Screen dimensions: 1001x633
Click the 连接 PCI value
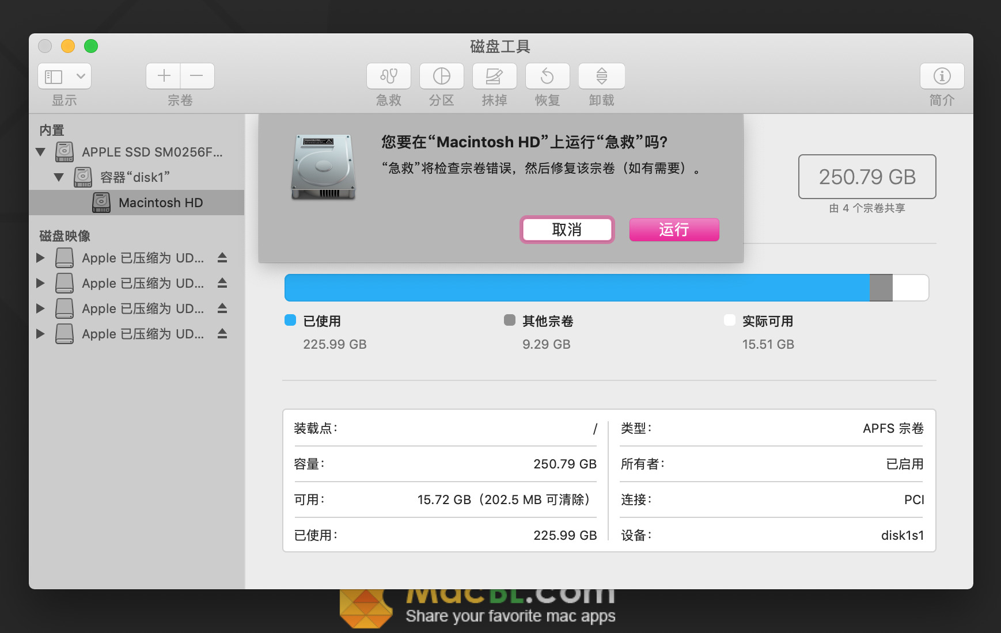[x=914, y=499]
